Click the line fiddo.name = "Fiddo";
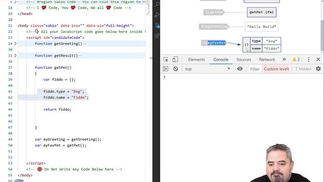Image resolution: width=324 pixels, height=182 pixels. click(66, 98)
